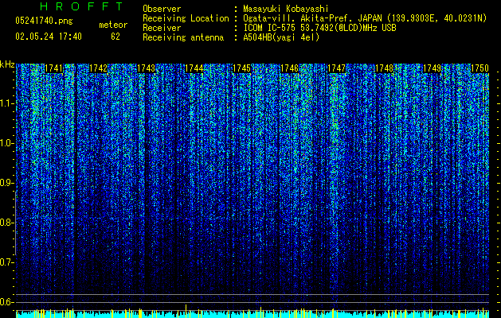This screenshot has height=318, width=501.
Task: Click the 1750 time marker
Action: [x=480, y=68]
